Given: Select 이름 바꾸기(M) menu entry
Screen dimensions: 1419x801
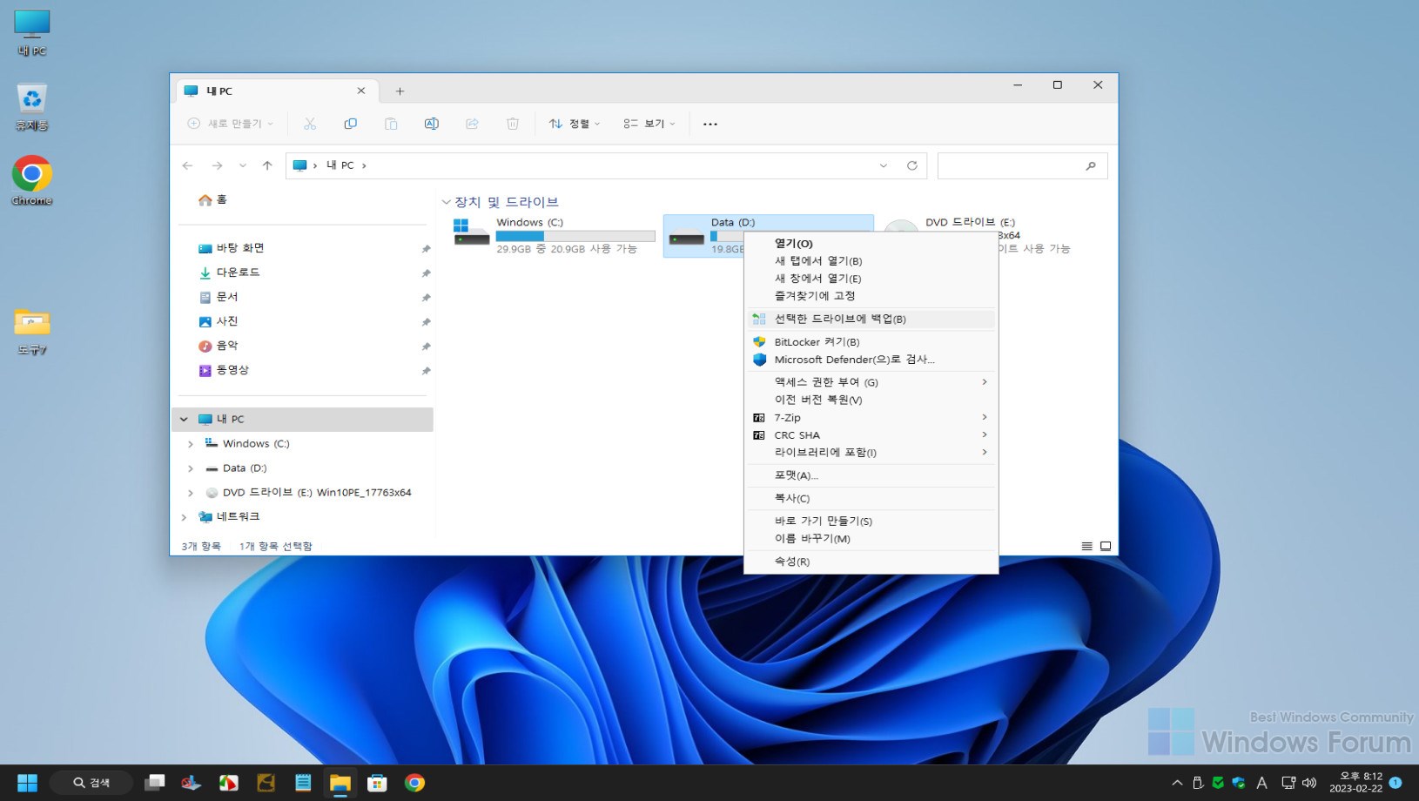Looking at the screenshot, I should (x=871, y=538).
